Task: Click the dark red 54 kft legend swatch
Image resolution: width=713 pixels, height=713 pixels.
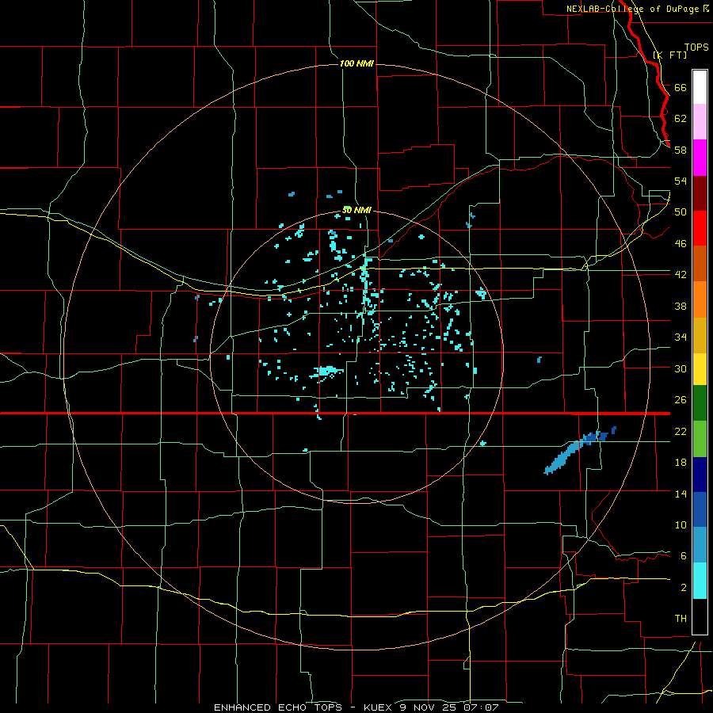Action: pos(700,193)
